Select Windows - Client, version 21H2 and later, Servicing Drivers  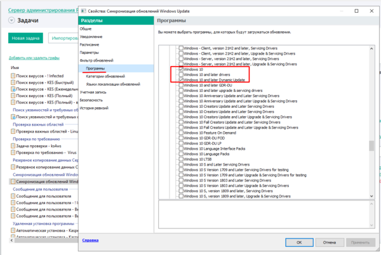click(x=231, y=48)
